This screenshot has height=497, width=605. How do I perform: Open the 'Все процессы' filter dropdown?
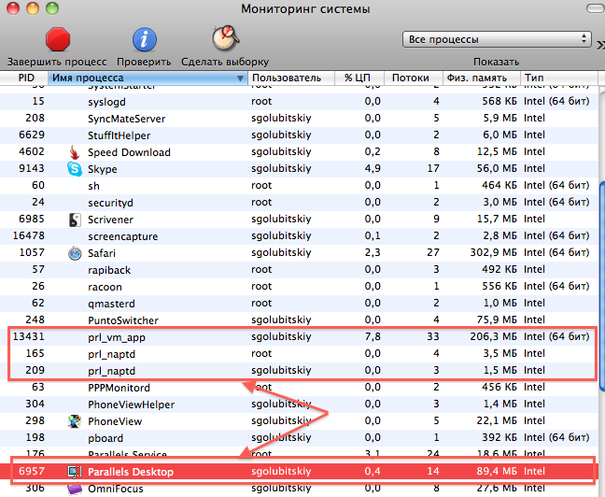click(x=496, y=39)
